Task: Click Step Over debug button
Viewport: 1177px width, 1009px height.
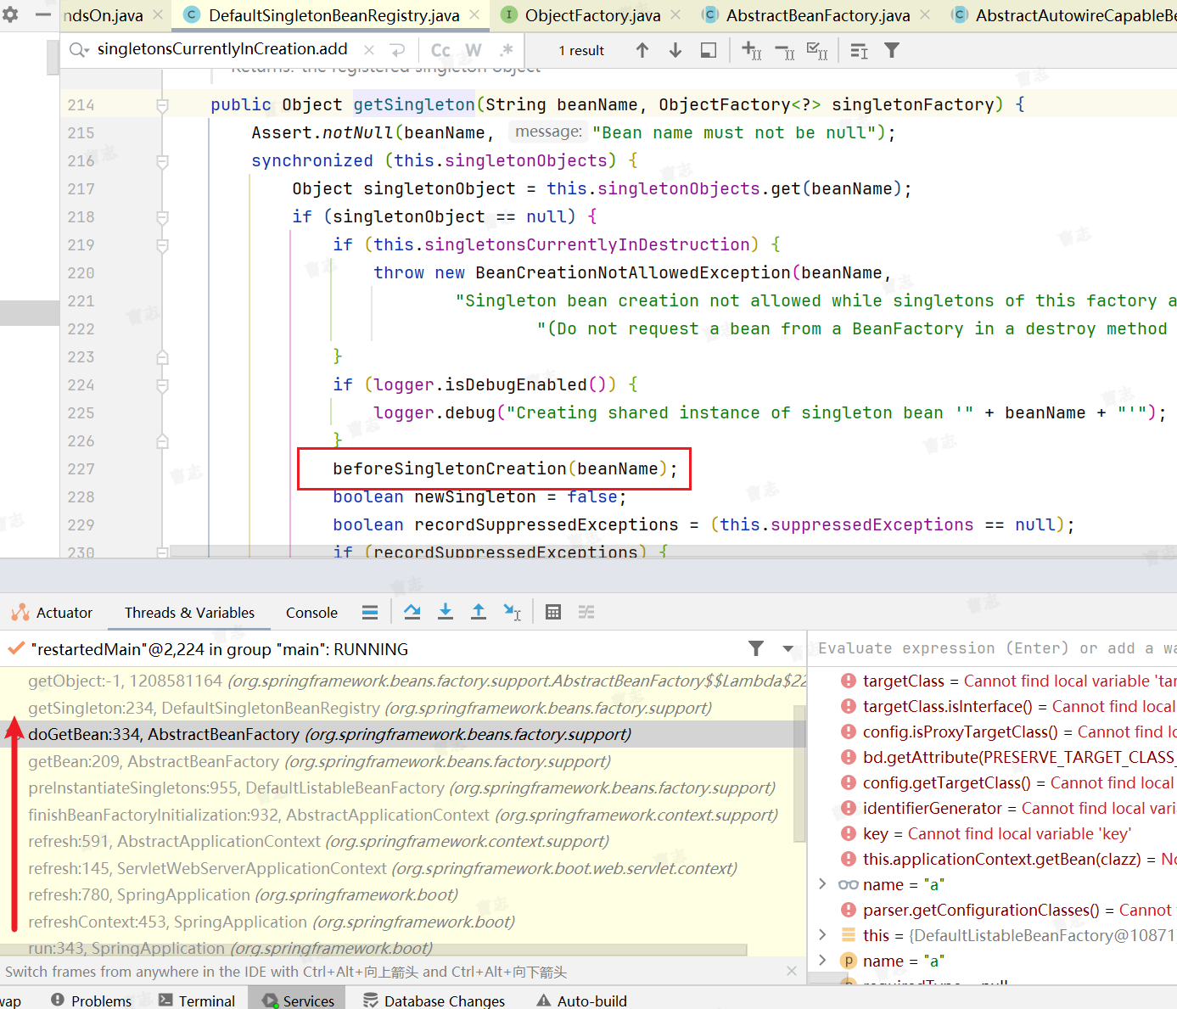Action: point(412,612)
